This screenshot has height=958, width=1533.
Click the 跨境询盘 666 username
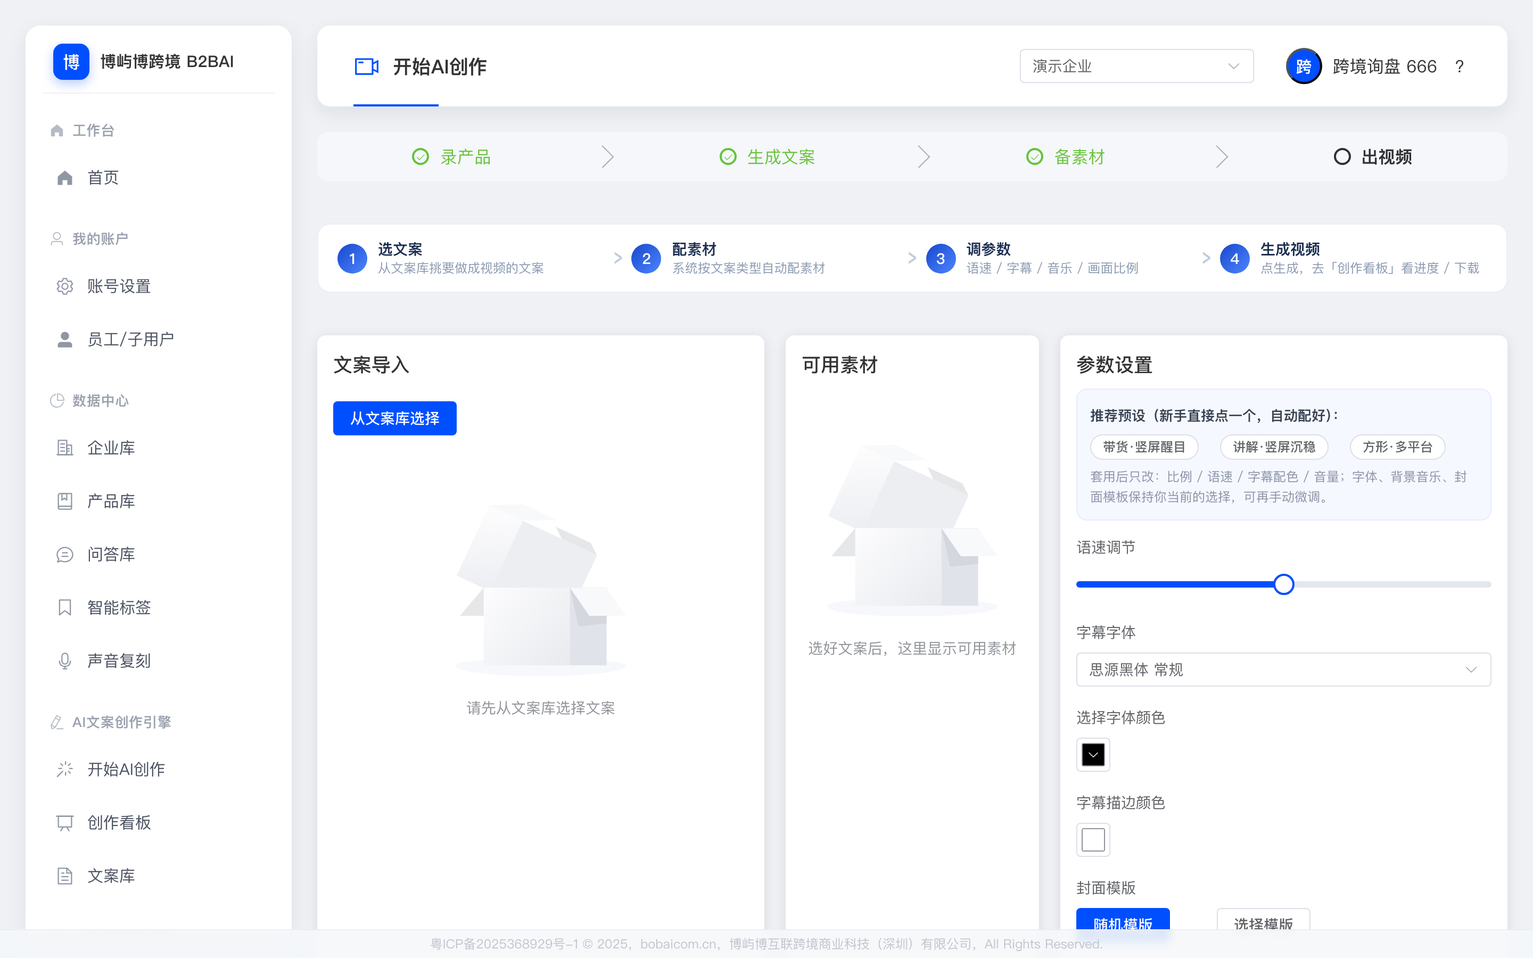(x=1385, y=67)
